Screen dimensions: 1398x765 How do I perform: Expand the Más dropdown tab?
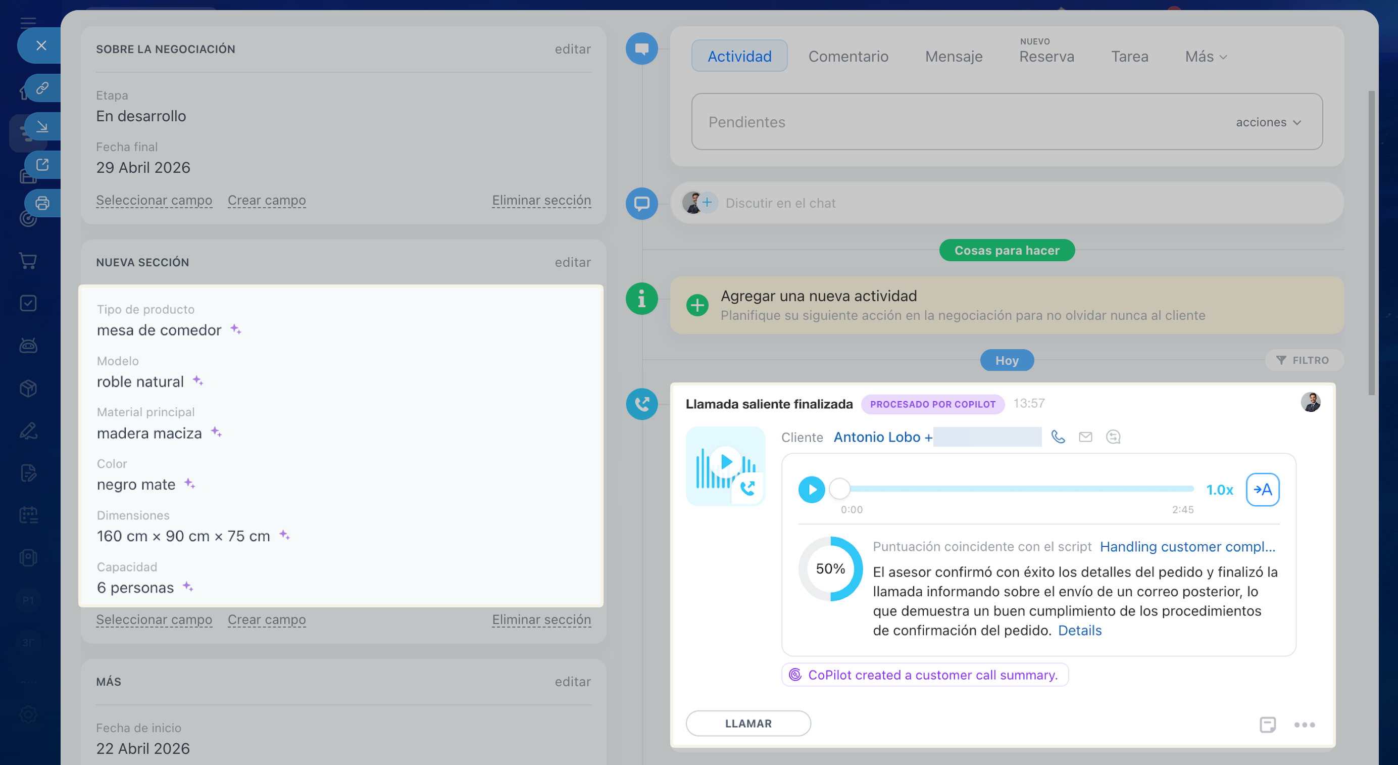point(1206,57)
